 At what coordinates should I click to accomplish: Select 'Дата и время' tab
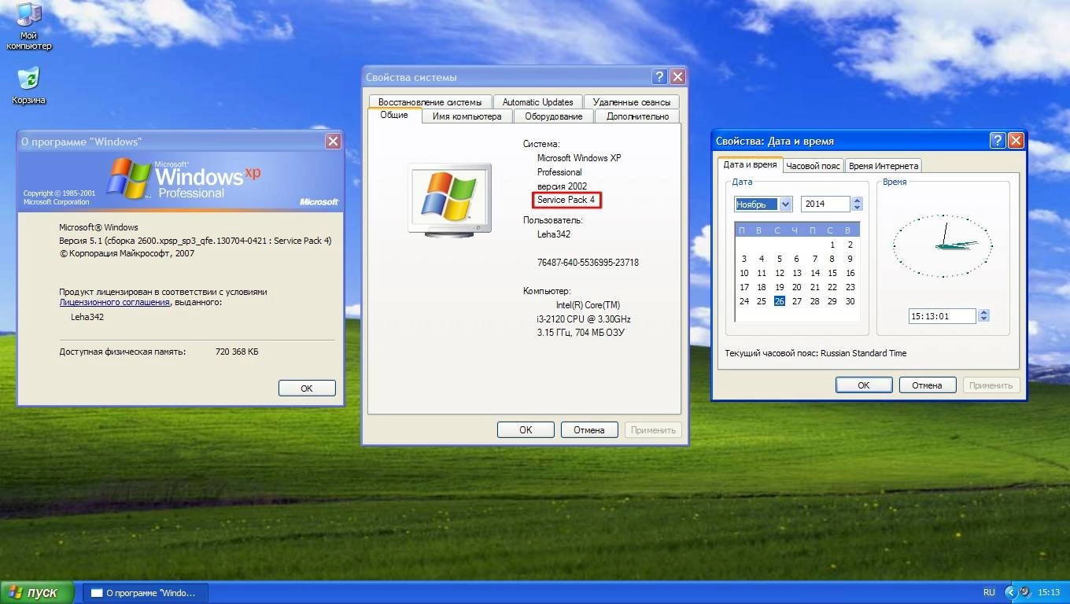pos(750,164)
